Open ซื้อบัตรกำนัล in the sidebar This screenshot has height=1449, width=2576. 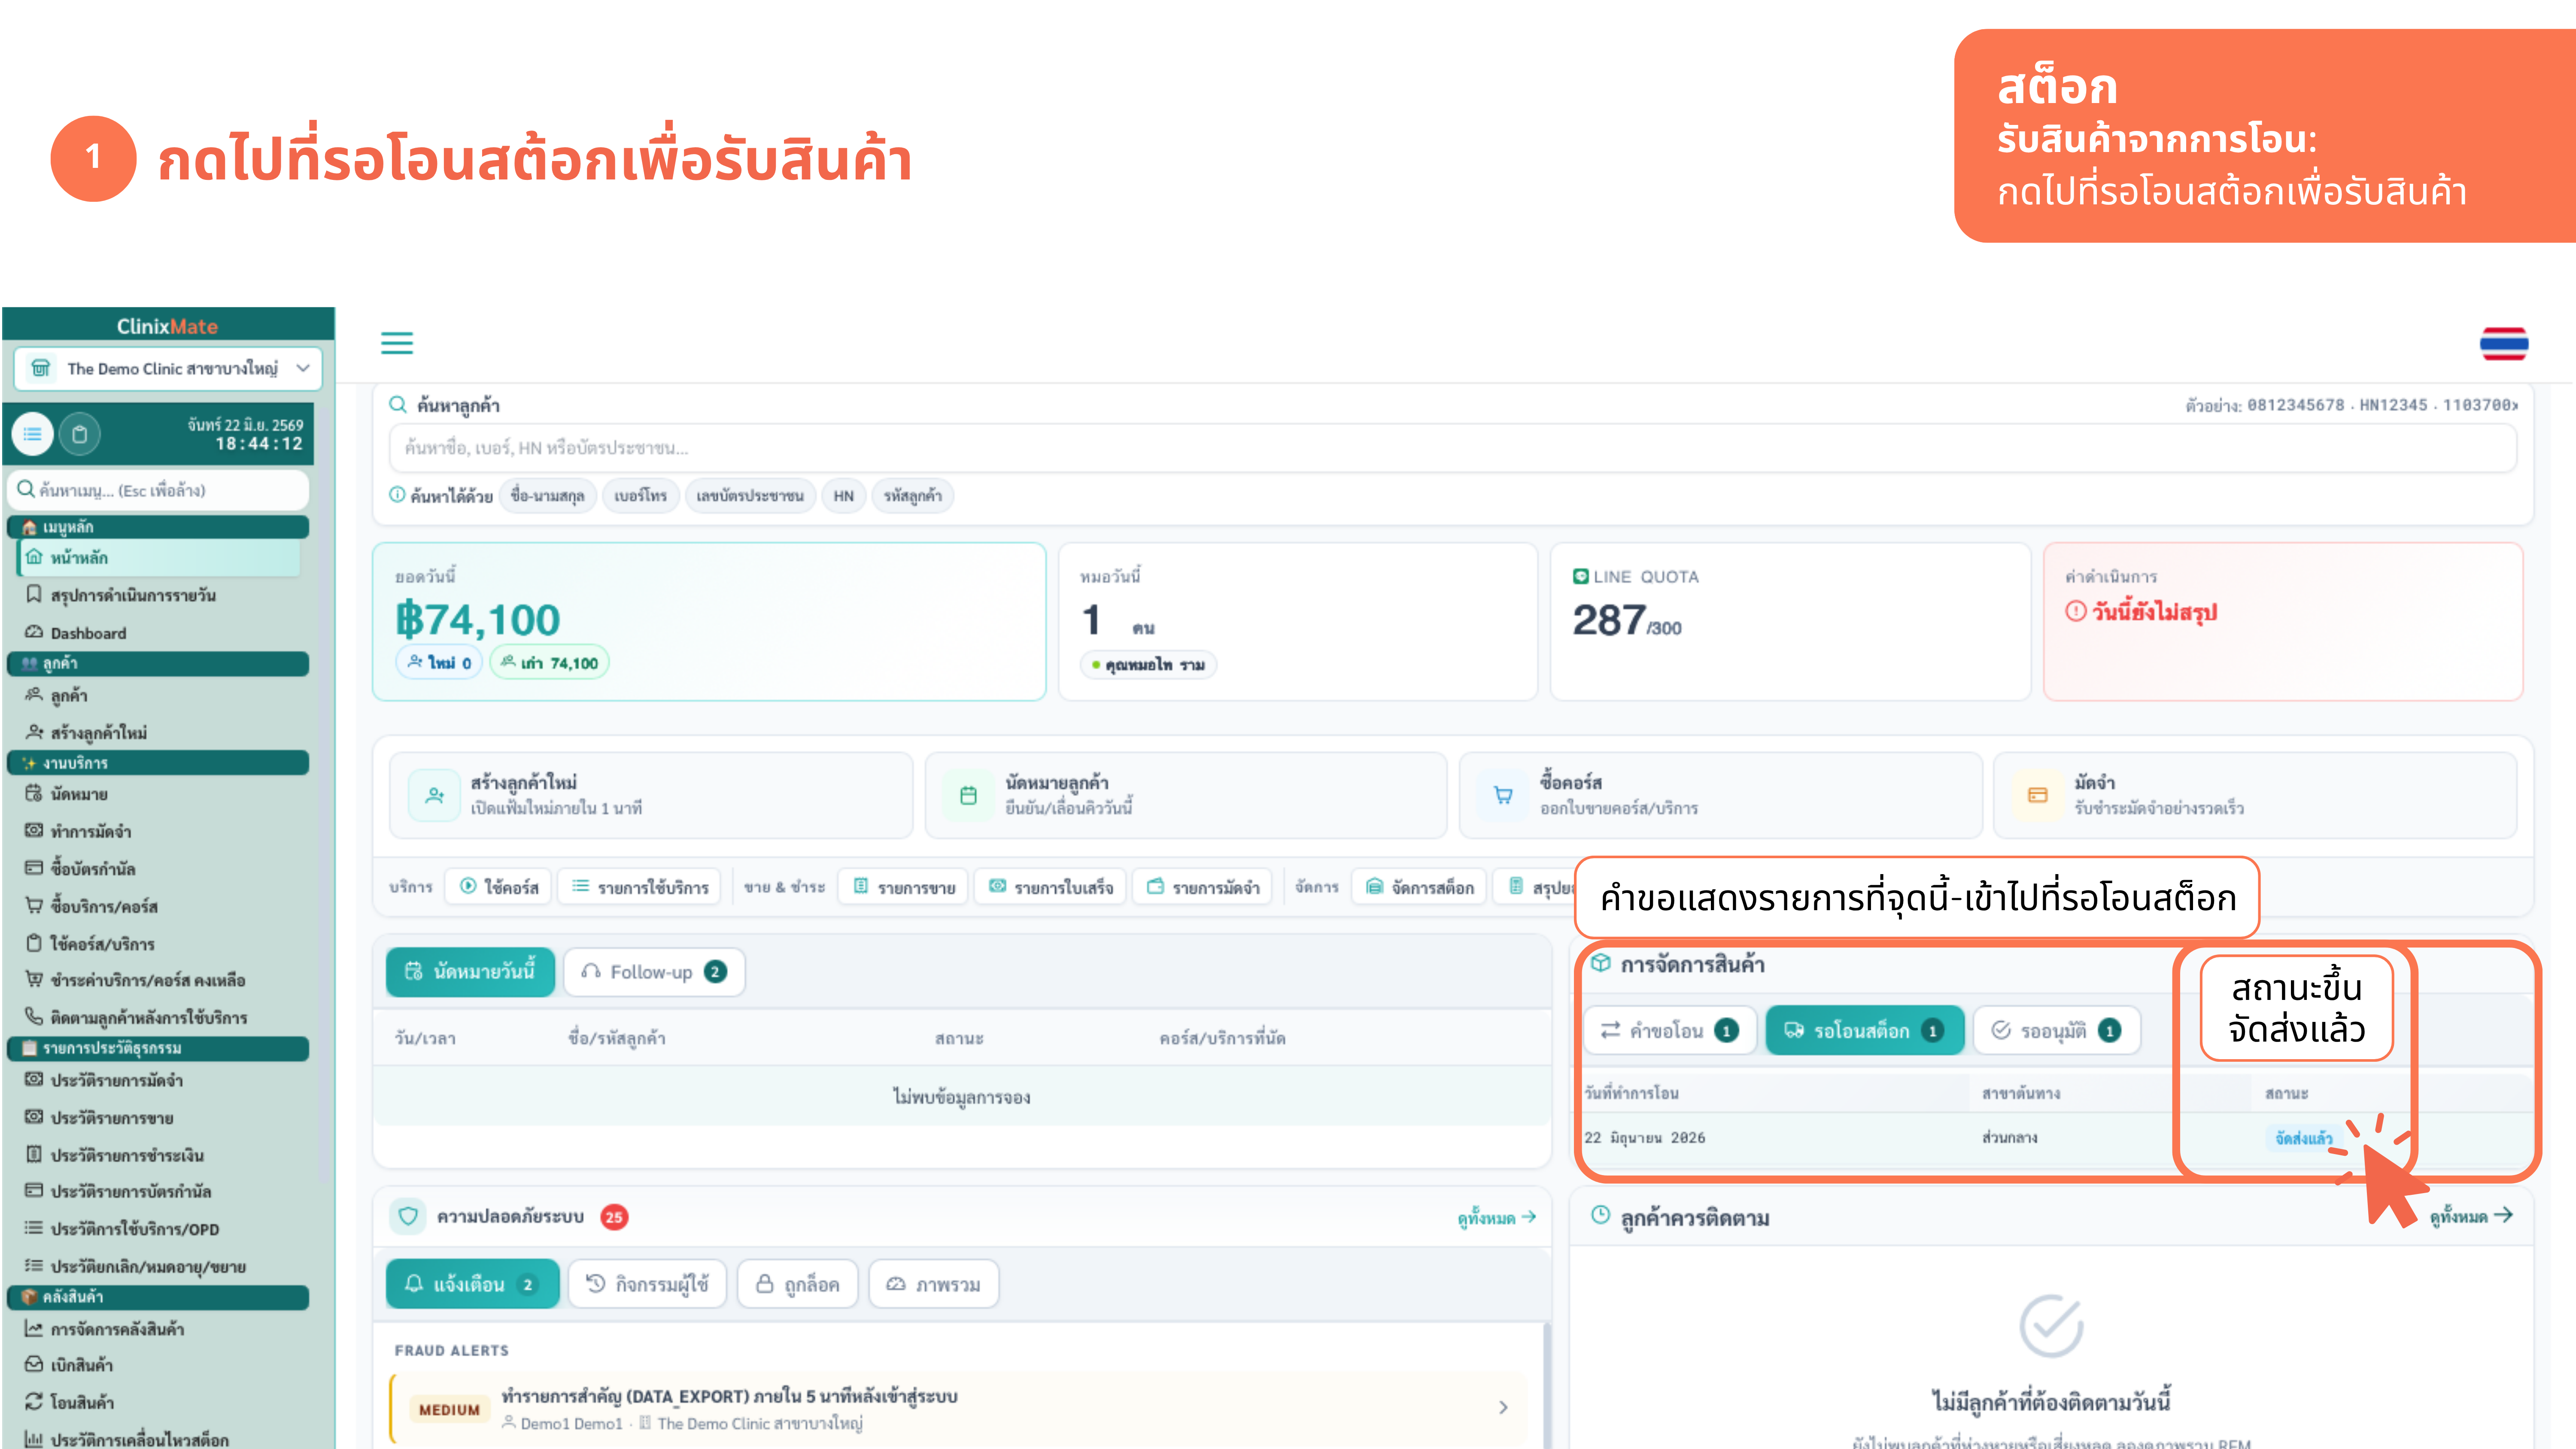(80, 868)
